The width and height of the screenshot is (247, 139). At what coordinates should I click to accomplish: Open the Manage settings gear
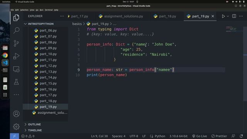tap(16, 127)
